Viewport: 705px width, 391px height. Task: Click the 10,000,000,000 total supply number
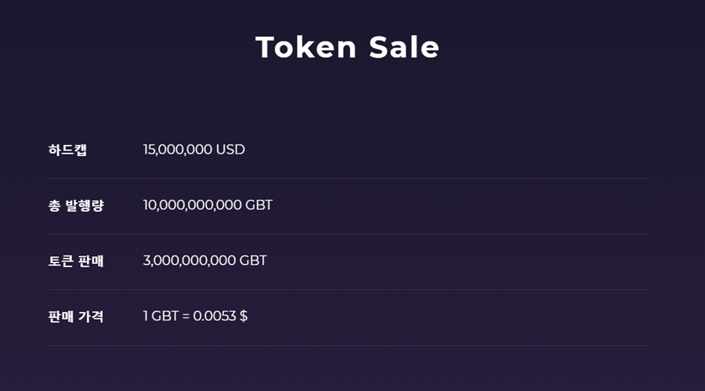tap(192, 205)
